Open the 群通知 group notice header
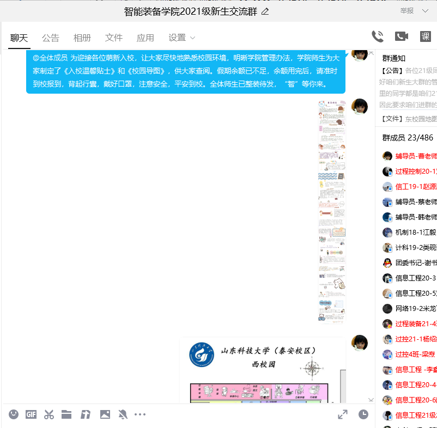 tap(393, 58)
